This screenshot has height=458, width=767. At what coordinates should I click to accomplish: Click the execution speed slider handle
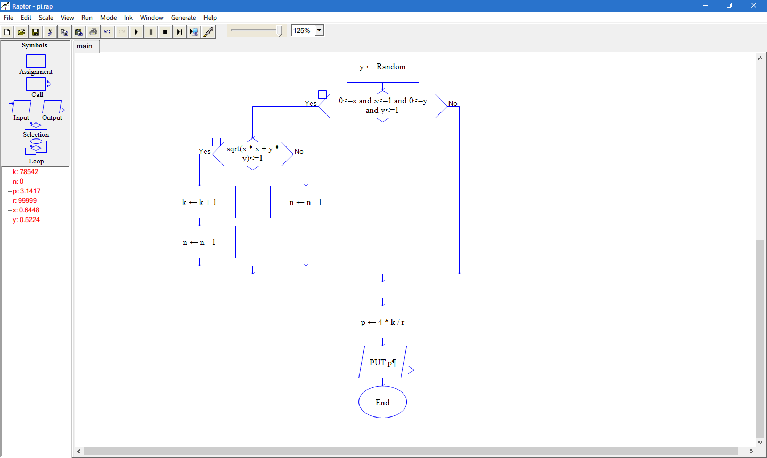(x=281, y=30)
